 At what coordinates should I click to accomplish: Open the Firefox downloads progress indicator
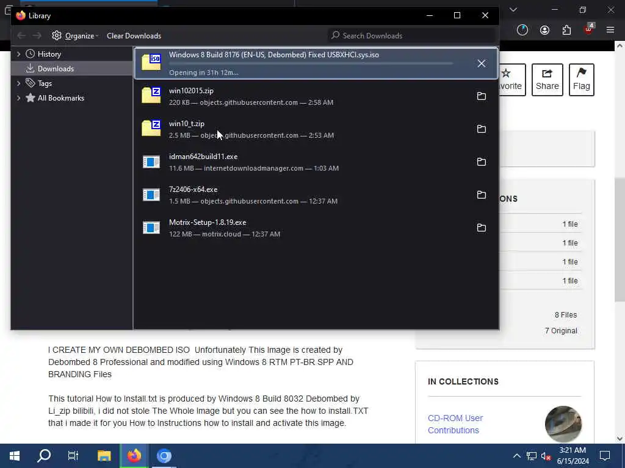[522, 30]
